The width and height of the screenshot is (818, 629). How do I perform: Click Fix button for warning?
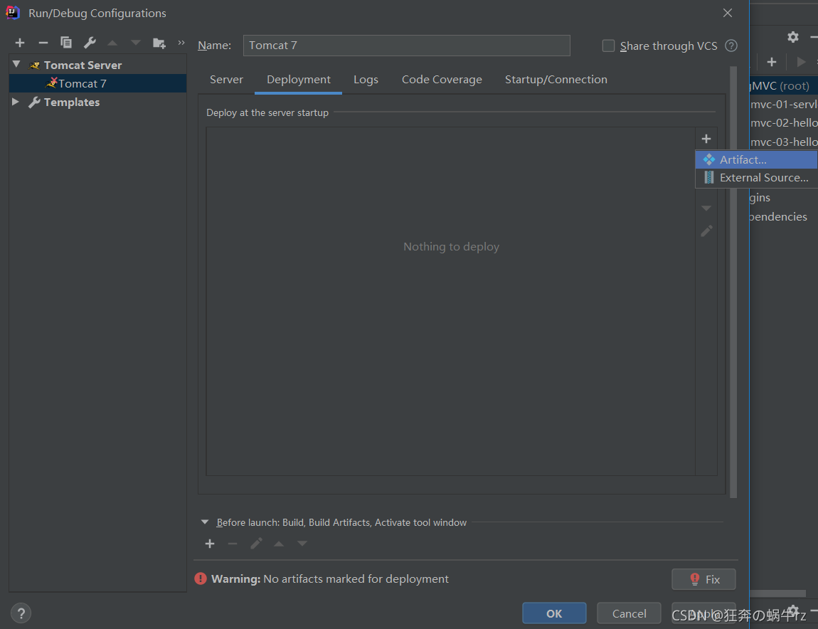(703, 579)
